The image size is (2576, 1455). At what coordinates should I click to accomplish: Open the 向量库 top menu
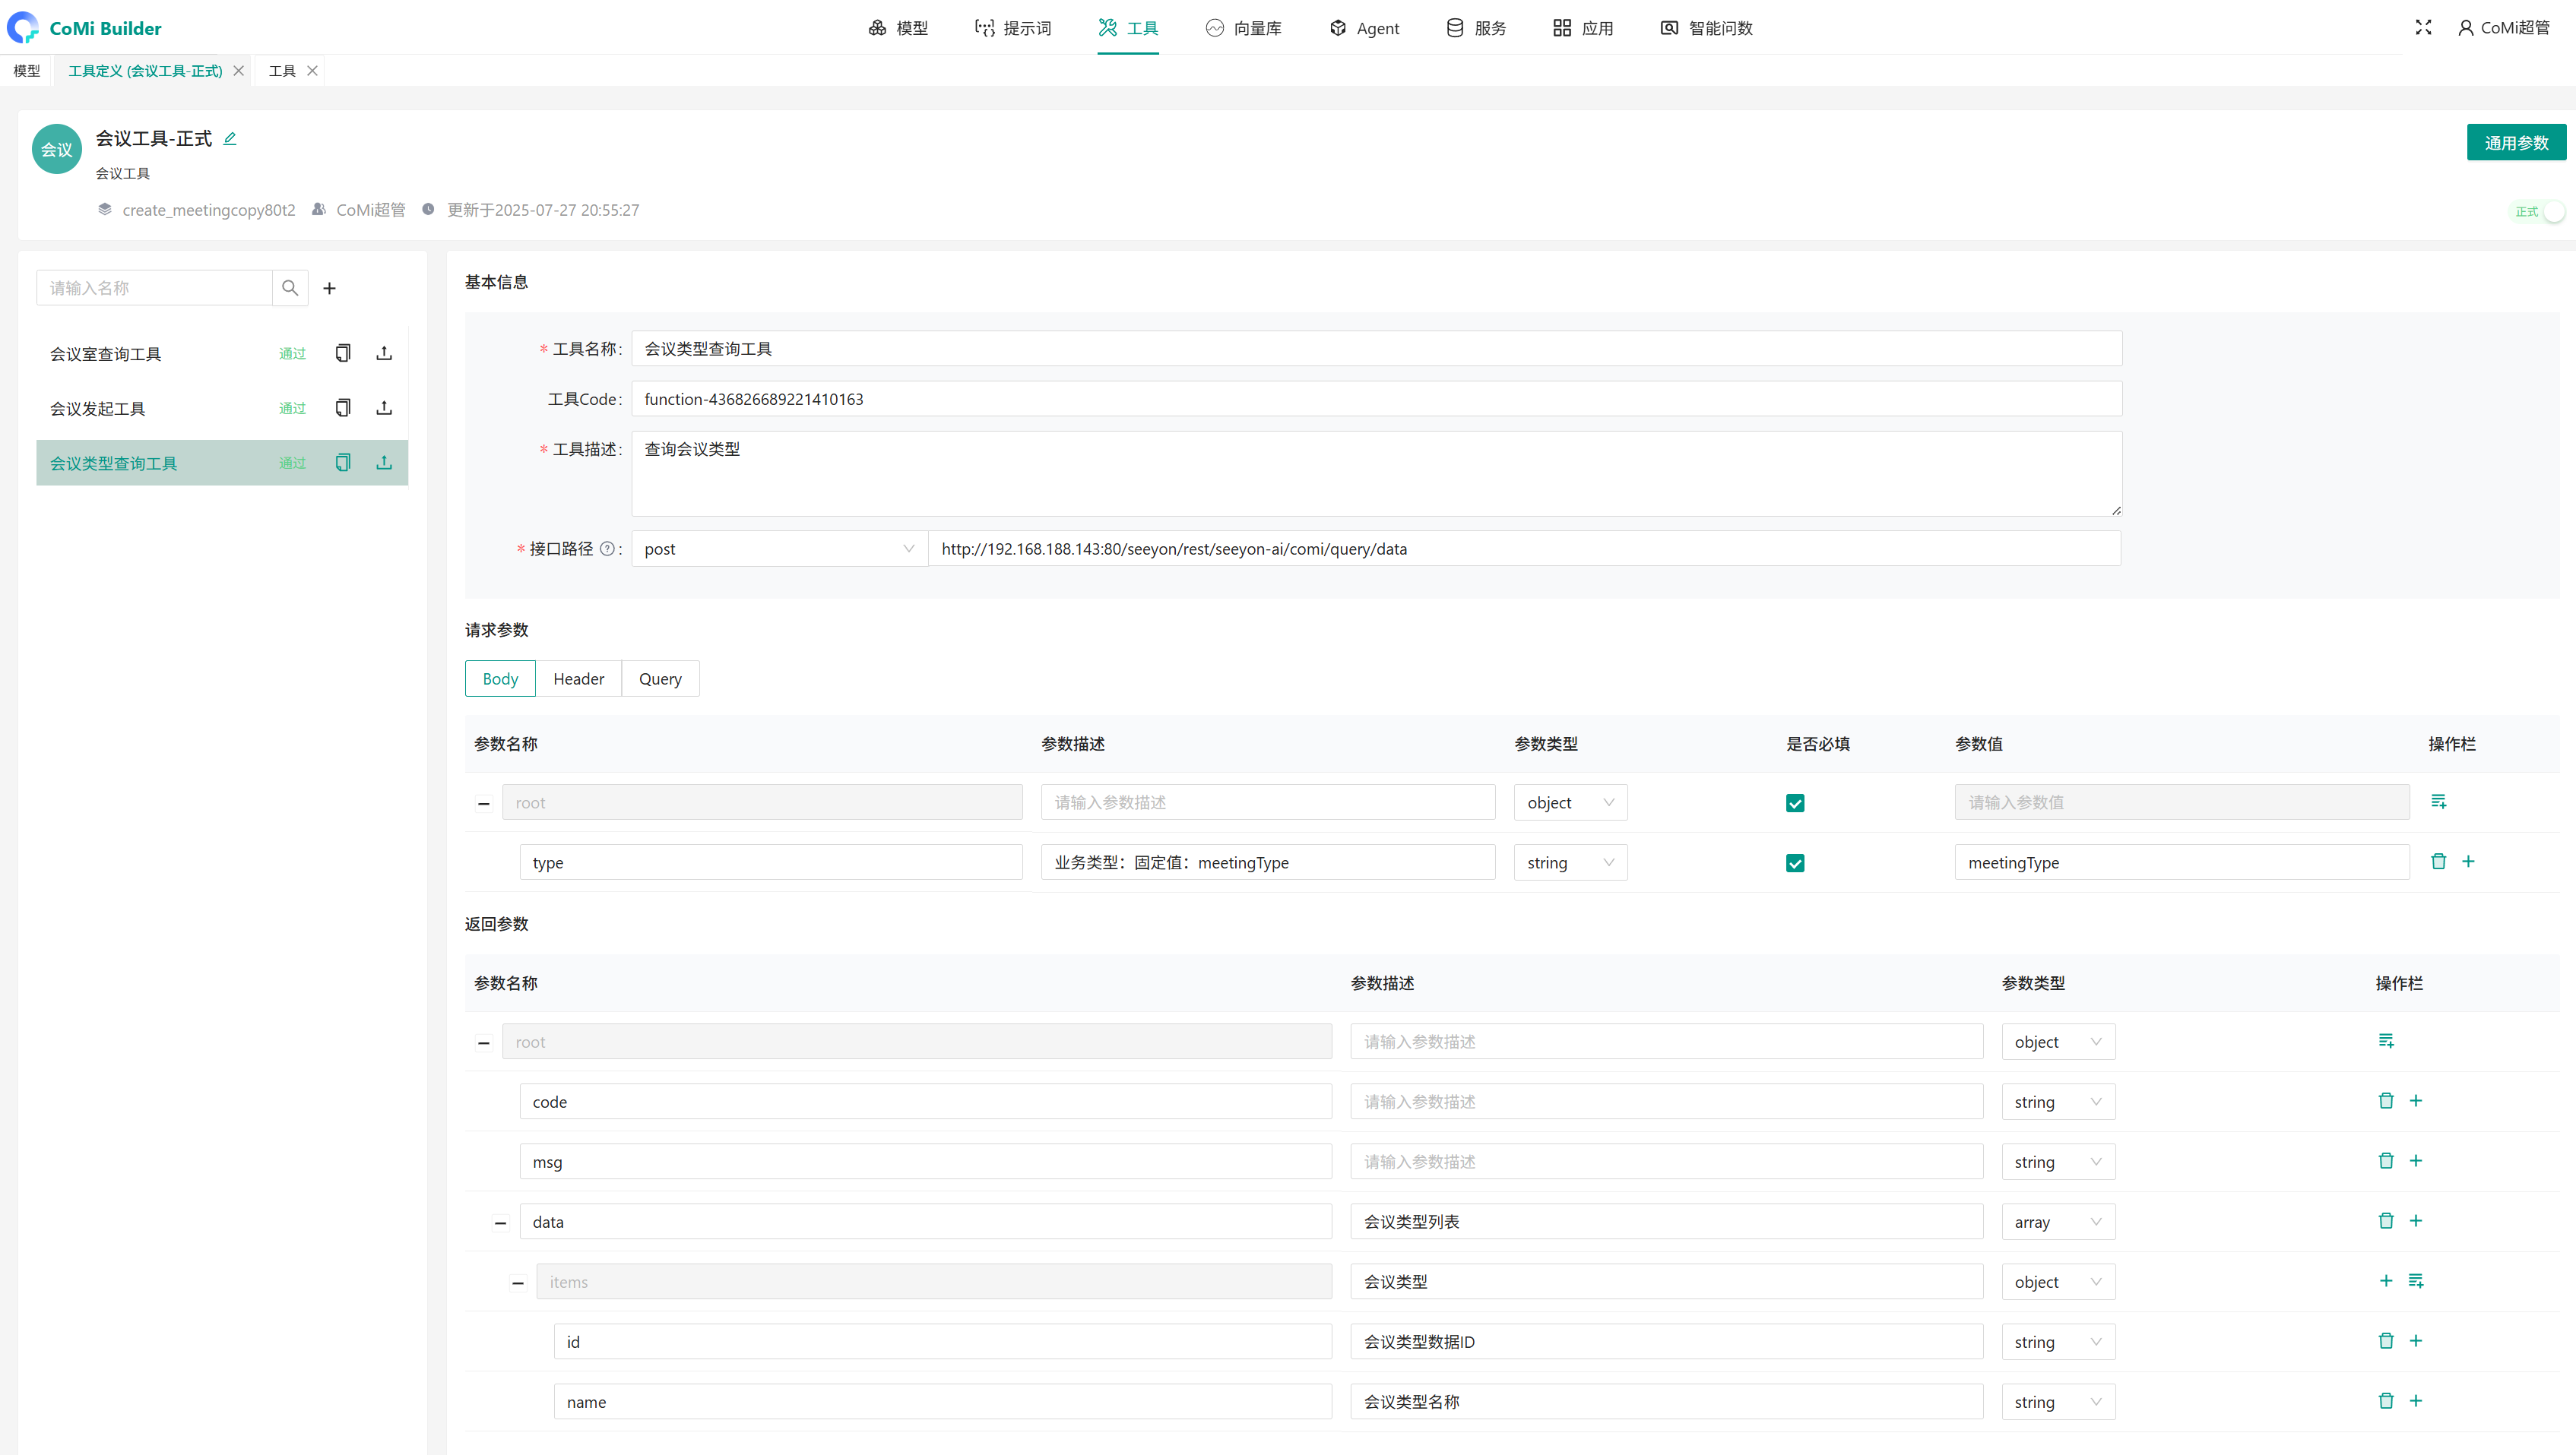1243,28
